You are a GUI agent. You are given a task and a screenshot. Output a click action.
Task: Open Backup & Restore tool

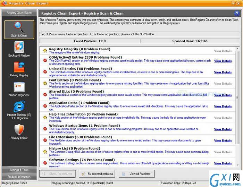click(x=19, y=49)
